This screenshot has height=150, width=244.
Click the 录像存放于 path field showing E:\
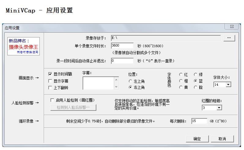(166, 38)
